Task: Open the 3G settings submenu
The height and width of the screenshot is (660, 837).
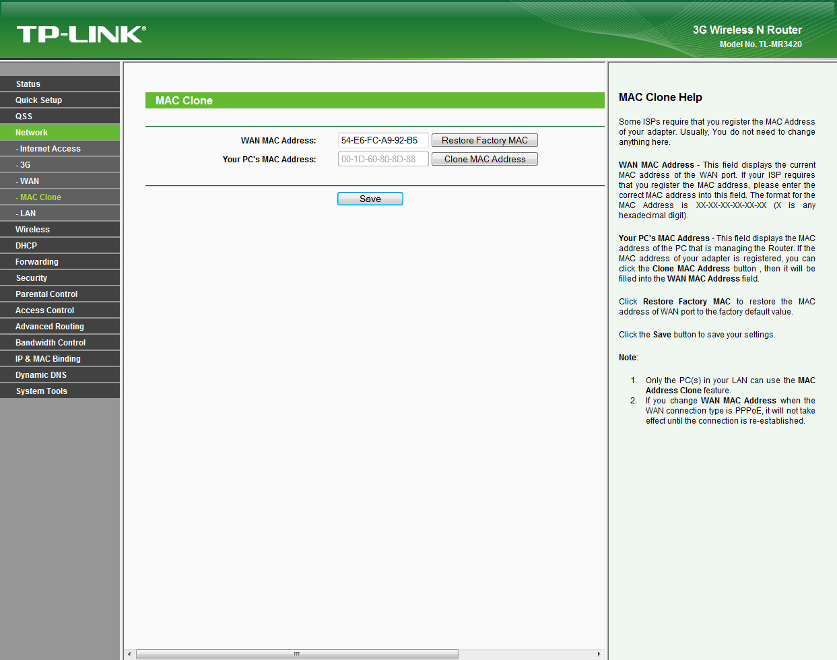Action: [x=25, y=165]
